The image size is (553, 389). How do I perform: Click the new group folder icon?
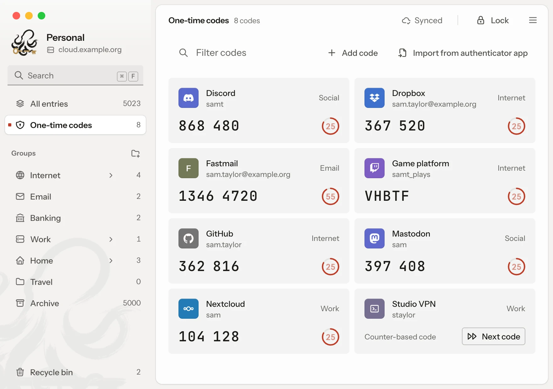135,153
